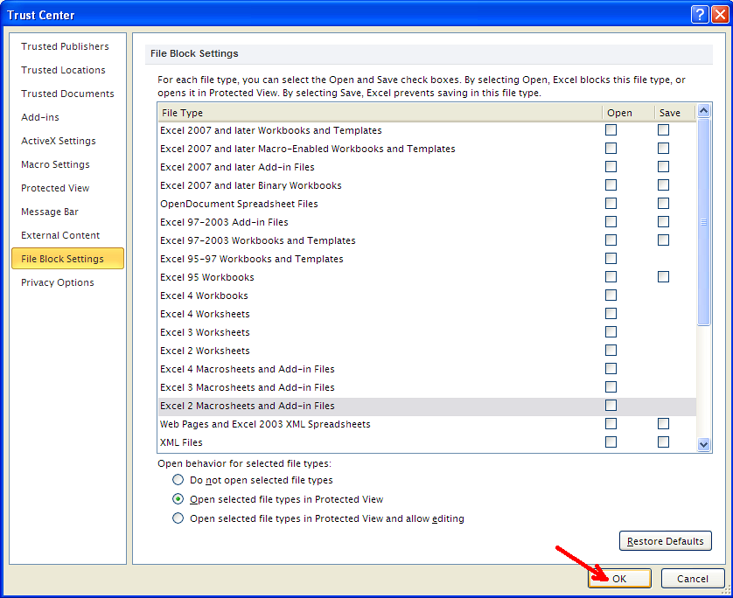
Task: Switch to ActiveX Settings
Action: (59, 141)
